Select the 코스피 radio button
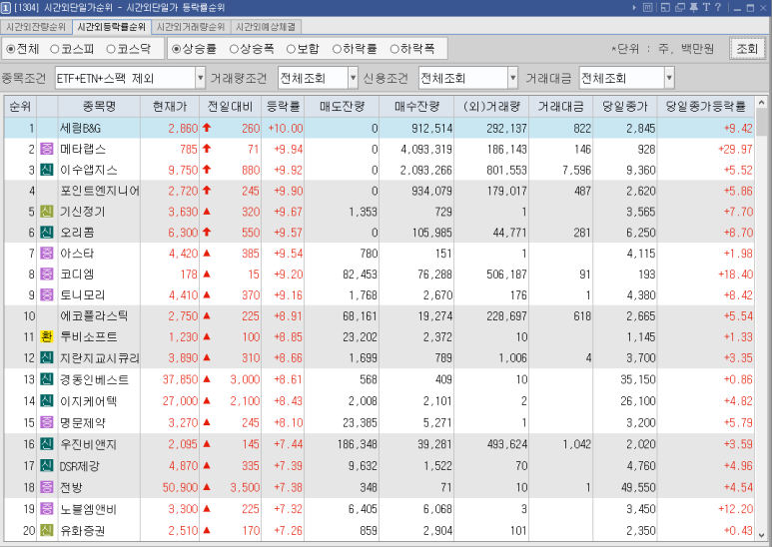 [55, 49]
